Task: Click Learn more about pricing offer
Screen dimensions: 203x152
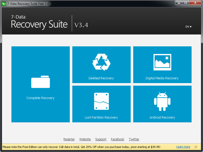Action: click(x=183, y=147)
